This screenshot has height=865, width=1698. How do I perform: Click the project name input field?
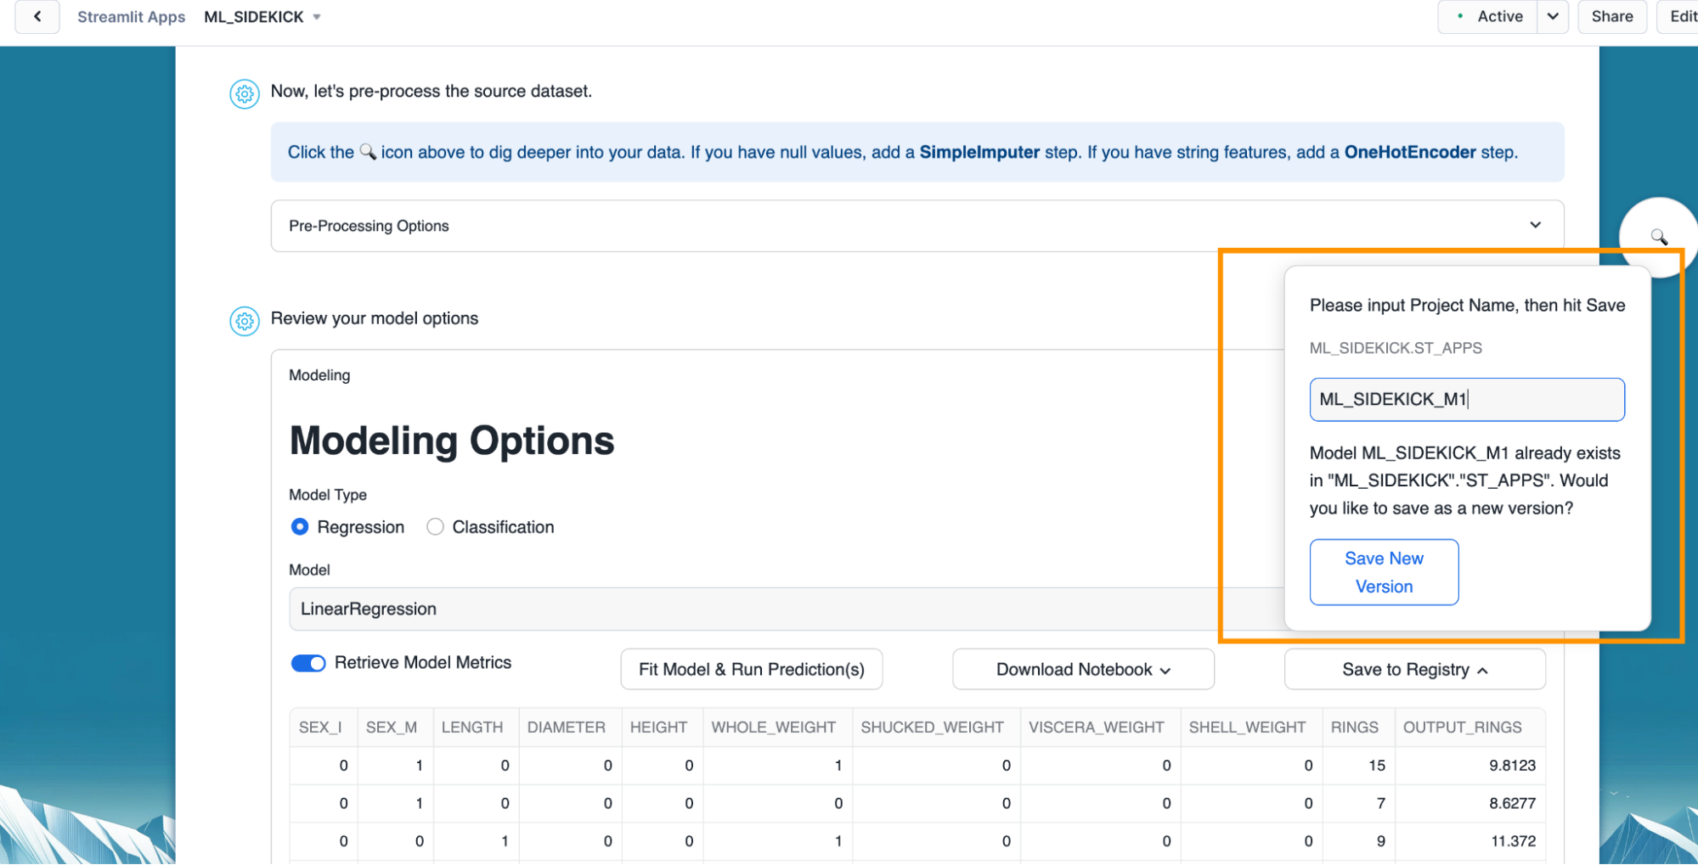point(1466,400)
